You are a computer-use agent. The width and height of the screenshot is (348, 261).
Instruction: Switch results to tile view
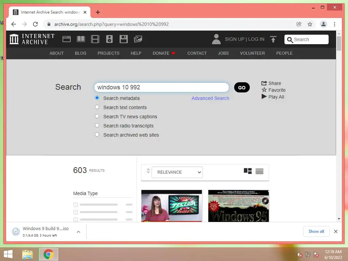point(248,171)
